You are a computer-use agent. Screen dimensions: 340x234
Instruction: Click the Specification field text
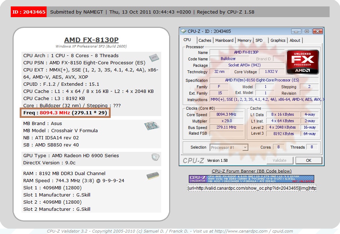262,80
